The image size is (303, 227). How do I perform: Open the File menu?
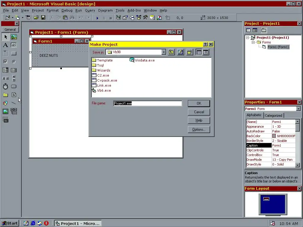[6, 10]
